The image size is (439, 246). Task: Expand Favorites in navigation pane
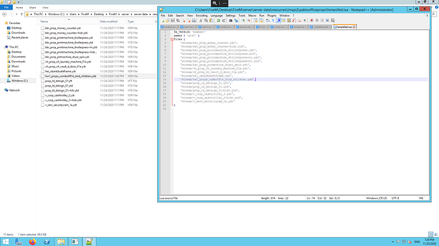[x=3, y=23]
